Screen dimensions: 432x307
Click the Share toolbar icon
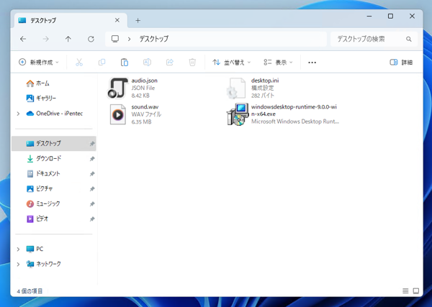pyautogui.click(x=170, y=63)
